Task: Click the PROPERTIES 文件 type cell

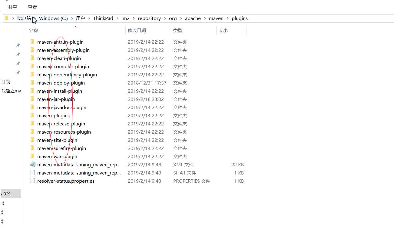Action: (x=192, y=181)
